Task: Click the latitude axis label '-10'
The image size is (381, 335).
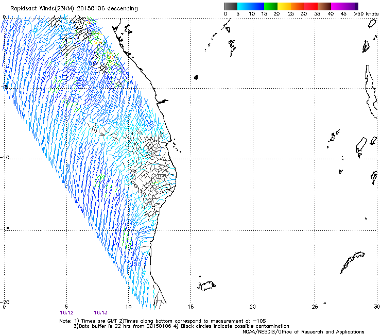Action: click(x=5, y=157)
